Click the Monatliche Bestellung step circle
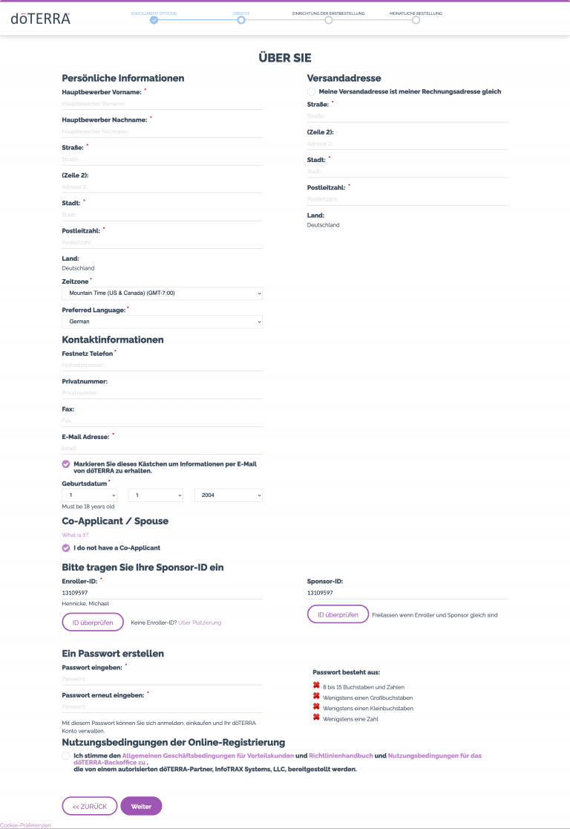 tap(416, 20)
